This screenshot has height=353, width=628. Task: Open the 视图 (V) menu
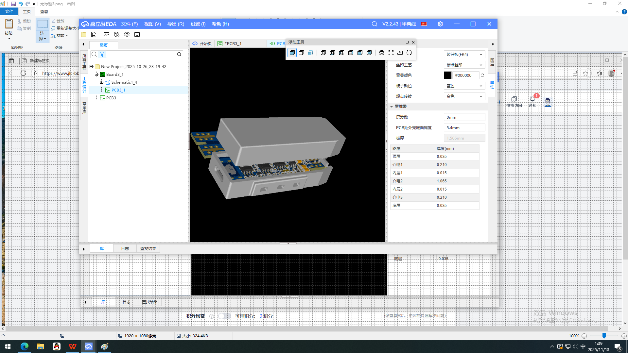(x=152, y=24)
